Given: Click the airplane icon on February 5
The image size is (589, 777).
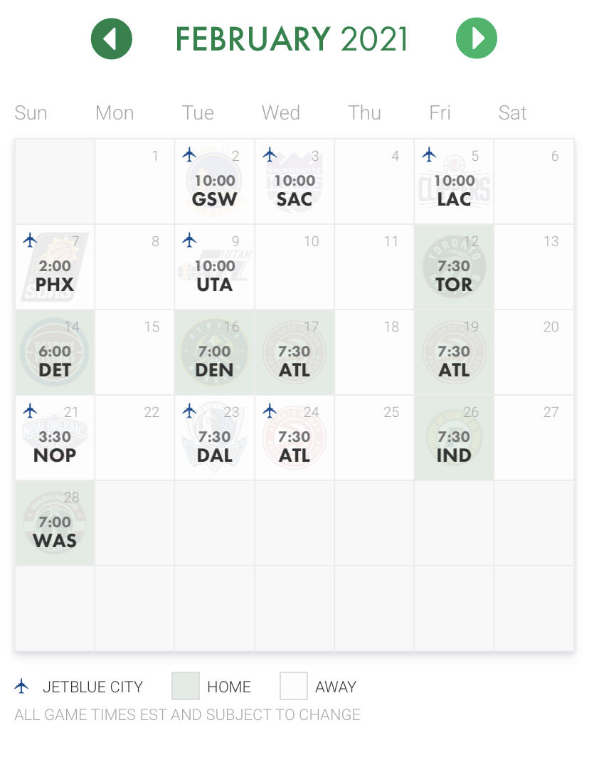Looking at the screenshot, I should 429,155.
